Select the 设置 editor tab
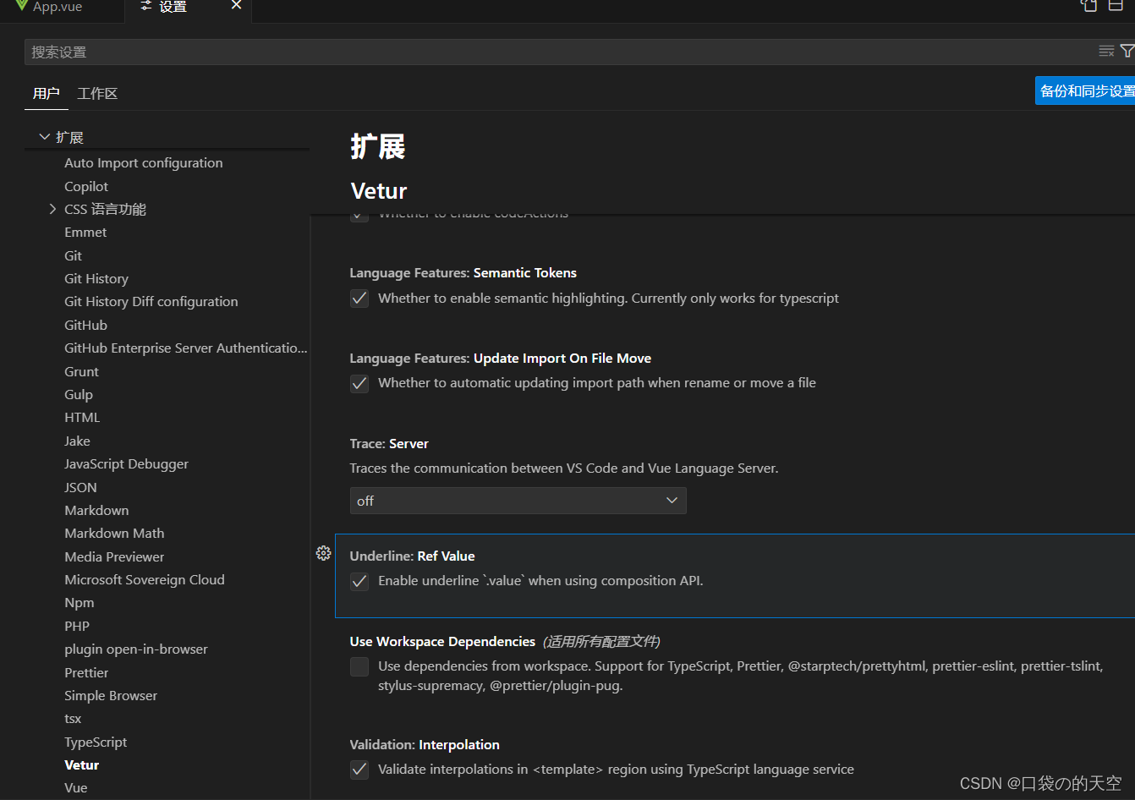Screen dimensions: 1135x800 point(189,7)
